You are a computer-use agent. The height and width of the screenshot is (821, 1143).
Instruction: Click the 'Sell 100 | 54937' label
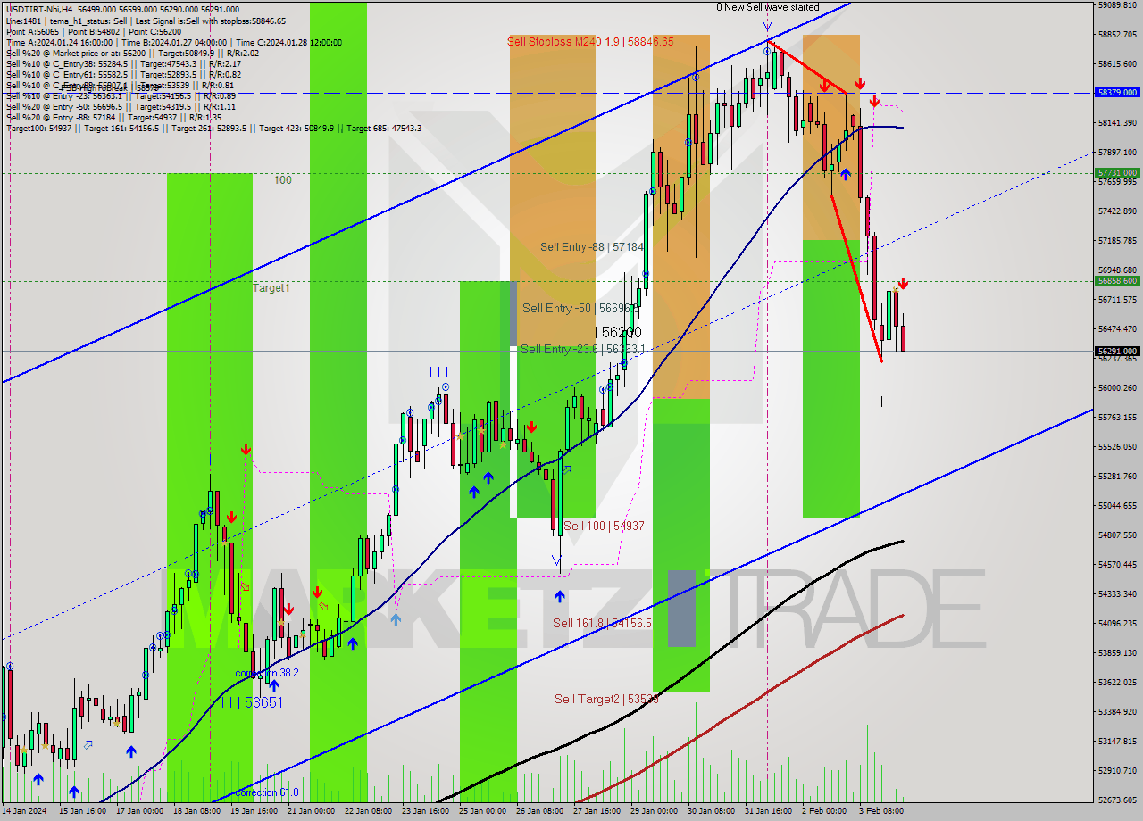604,526
